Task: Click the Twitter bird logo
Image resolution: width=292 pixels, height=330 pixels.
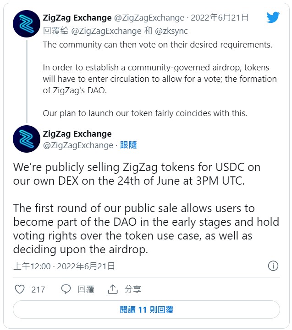Action: (273, 17)
